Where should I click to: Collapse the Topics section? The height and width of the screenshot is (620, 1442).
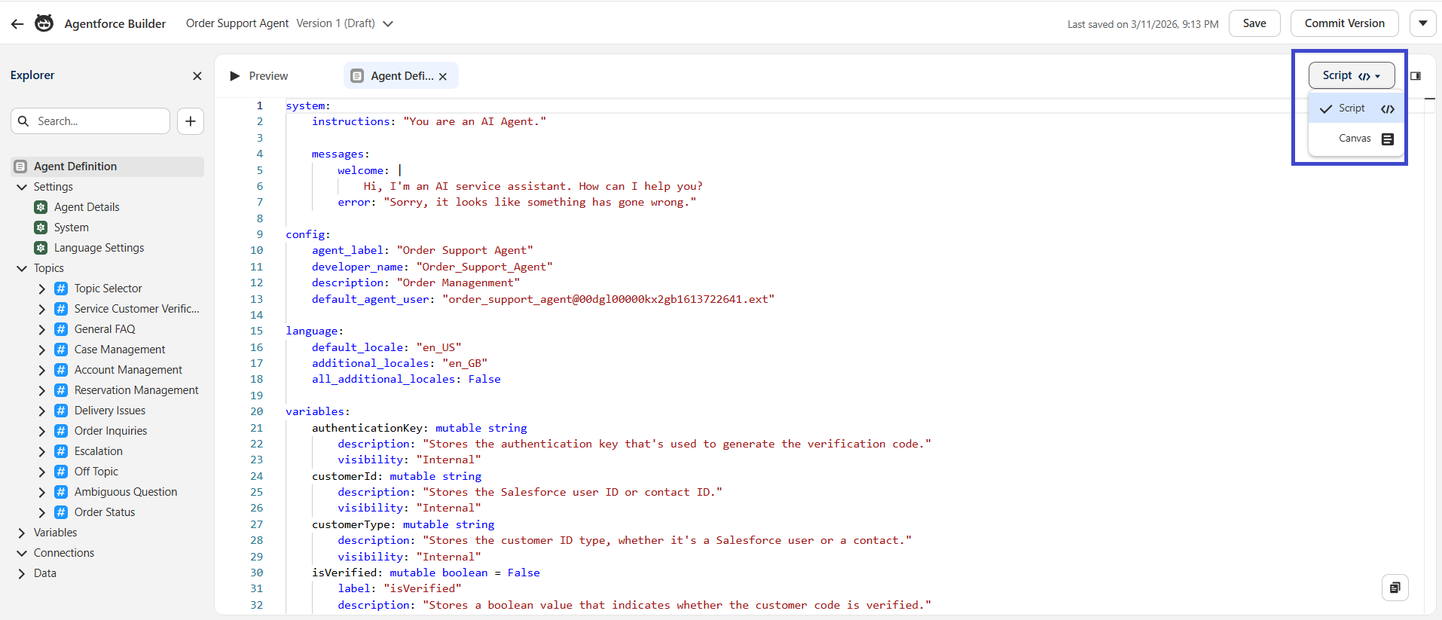point(22,268)
